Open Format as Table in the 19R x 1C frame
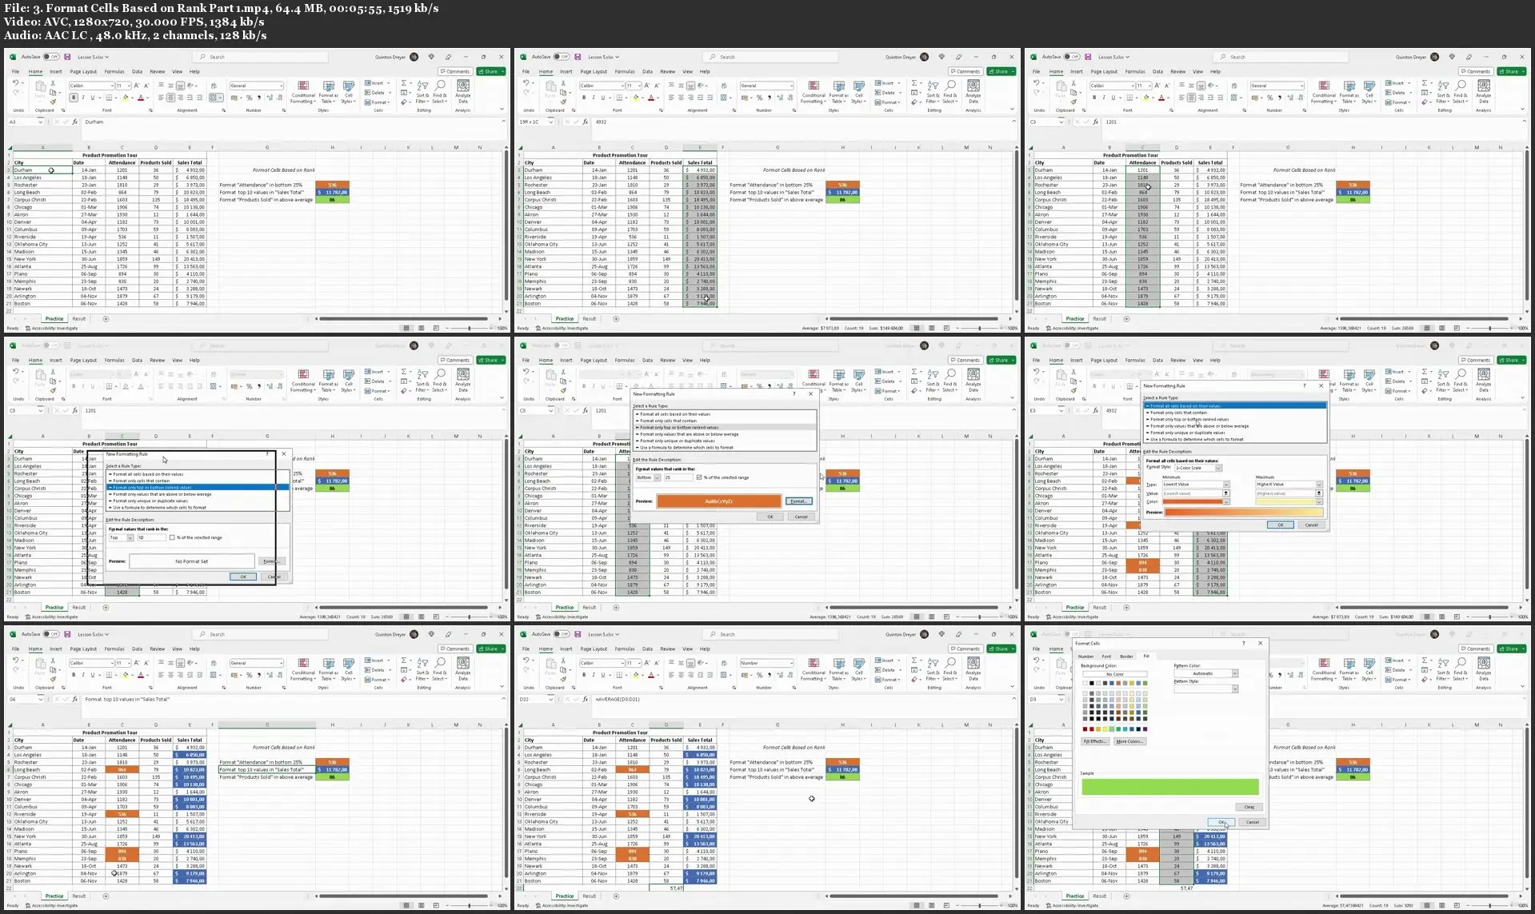Image resolution: width=1535 pixels, height=914 pixels. point(838,91)
